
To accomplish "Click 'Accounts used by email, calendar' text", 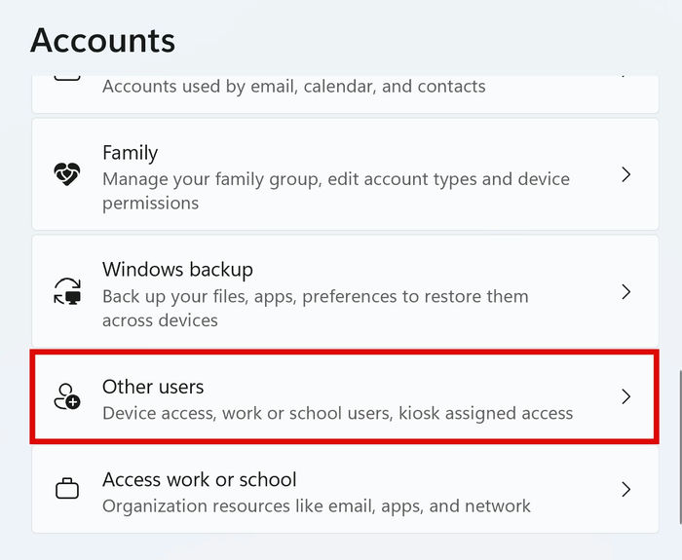I will [x=293, y=87].
